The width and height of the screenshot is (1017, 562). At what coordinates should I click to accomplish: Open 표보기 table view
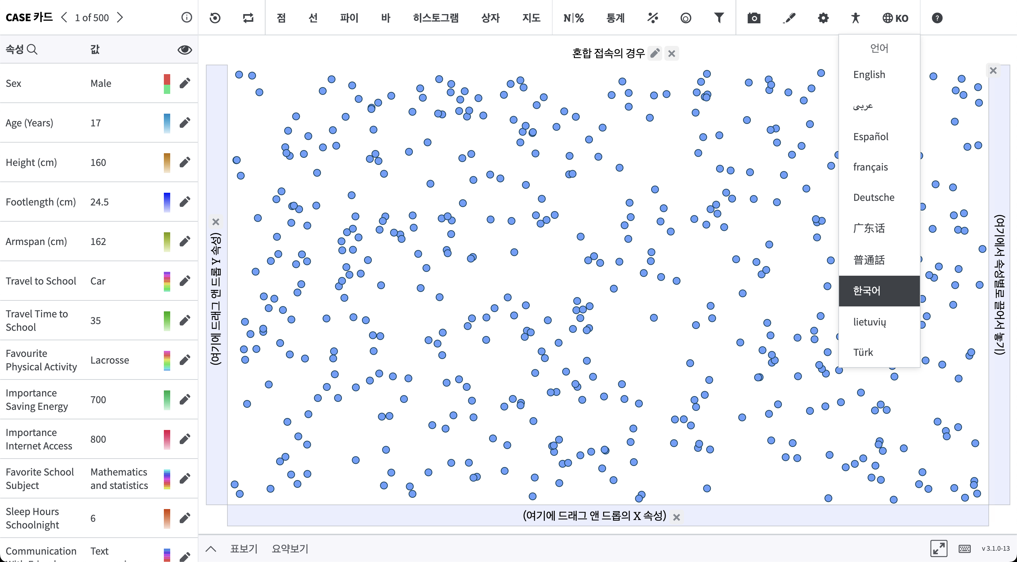[244, 549]
